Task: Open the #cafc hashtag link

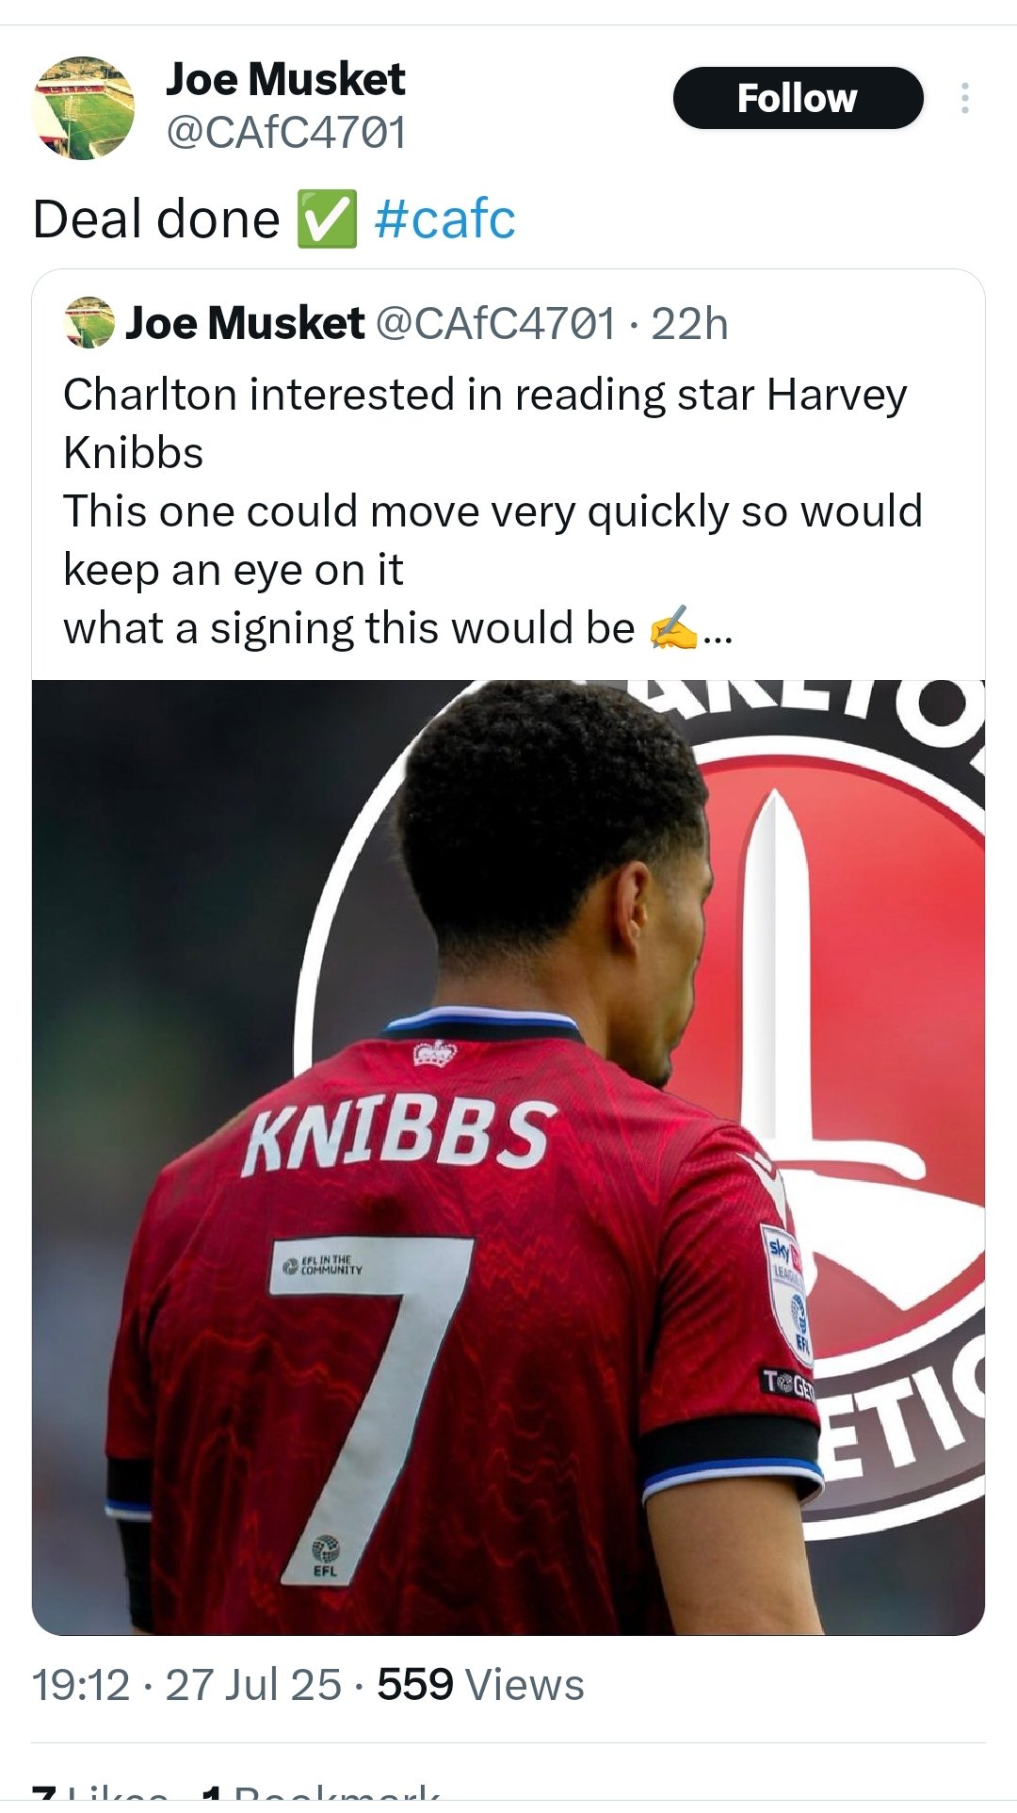Action: click(x=444, y=219)
